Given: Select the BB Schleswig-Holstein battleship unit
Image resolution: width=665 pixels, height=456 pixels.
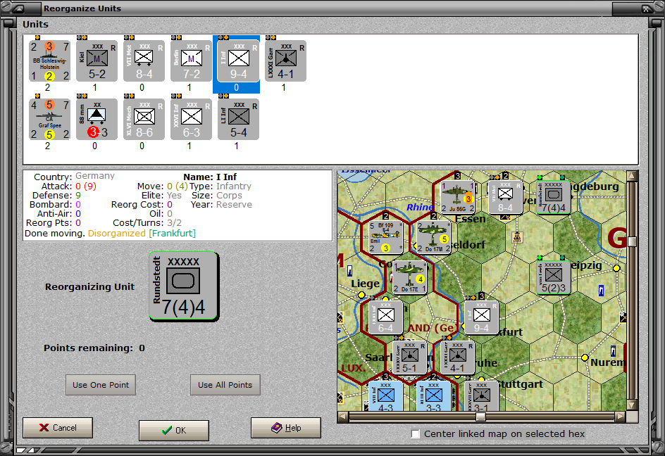Looking at the screenshot, I should (x=49, y=61).
